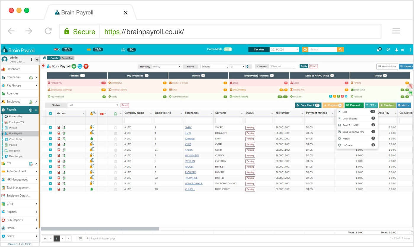414x247 pixels.
Task: Uncheck the row checkbox for GYRY
Action: tap(50, 127)
